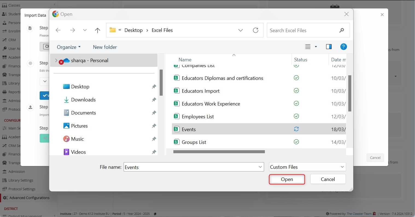Viewport: 415px width, 217px height.
Task: Expand the File name history dropdown
Action: click(x=260, y=167)
